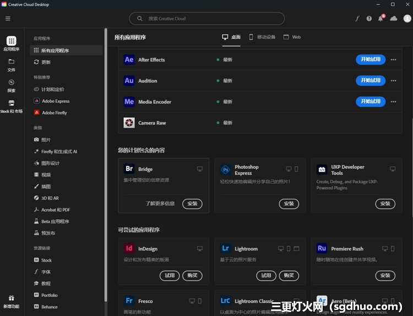
Task: Try (试用) InDesign
Action: click(x=170, y=275)
